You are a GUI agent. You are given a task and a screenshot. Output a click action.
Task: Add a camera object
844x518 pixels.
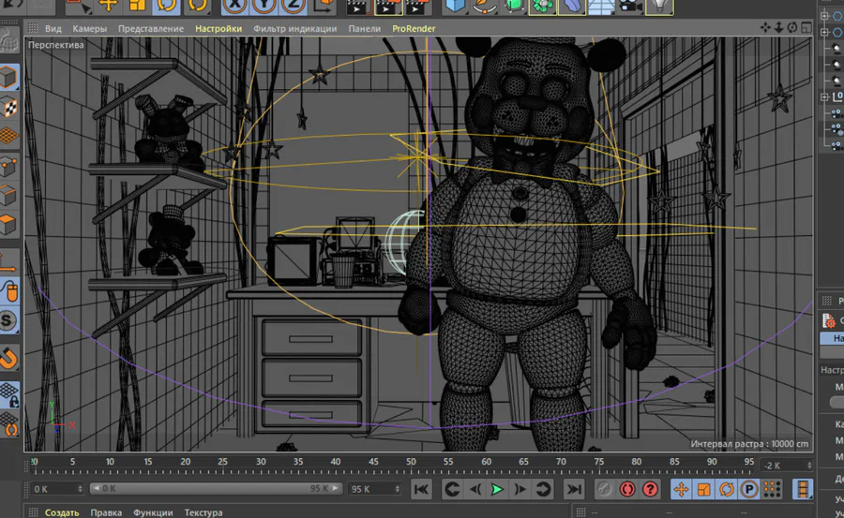[630, 6]
